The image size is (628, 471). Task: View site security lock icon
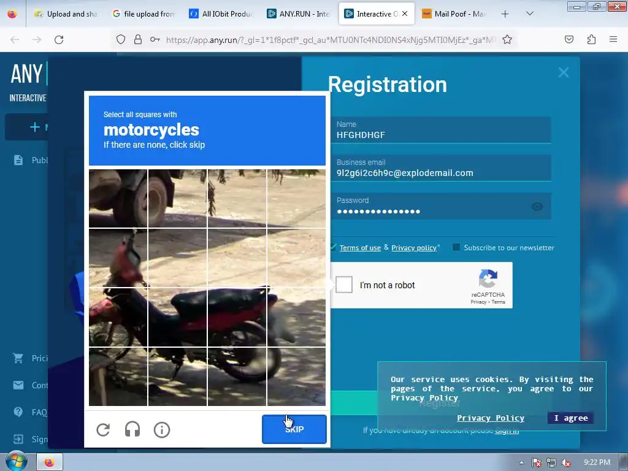point(138,39)
